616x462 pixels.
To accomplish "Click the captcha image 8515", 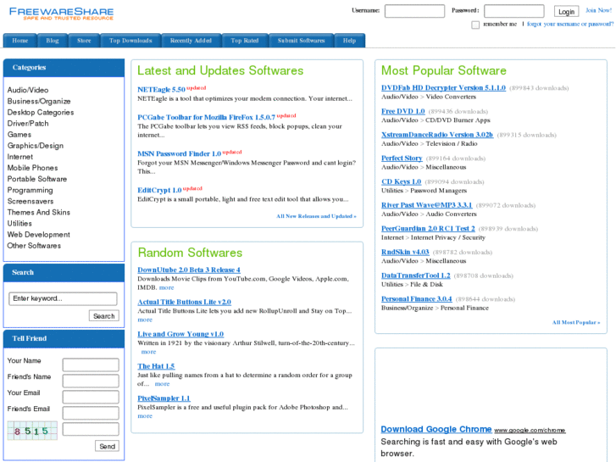I will [32, 431].
